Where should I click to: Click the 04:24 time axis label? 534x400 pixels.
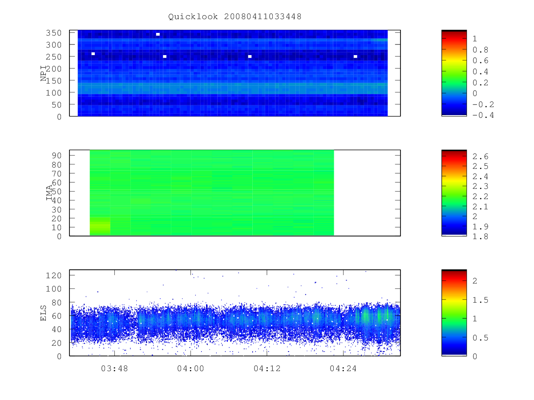click(x=343, y=368)
